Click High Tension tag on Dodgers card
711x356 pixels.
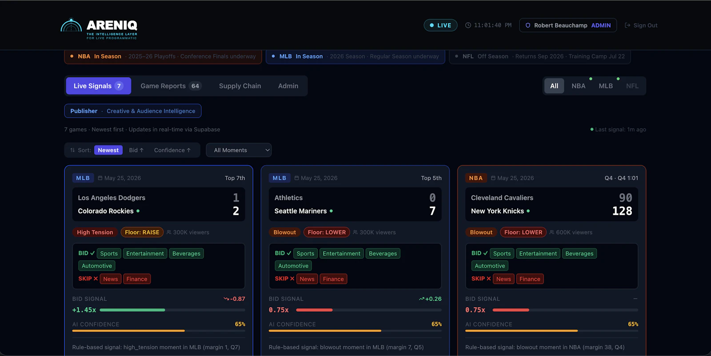[x=95, y=232]
